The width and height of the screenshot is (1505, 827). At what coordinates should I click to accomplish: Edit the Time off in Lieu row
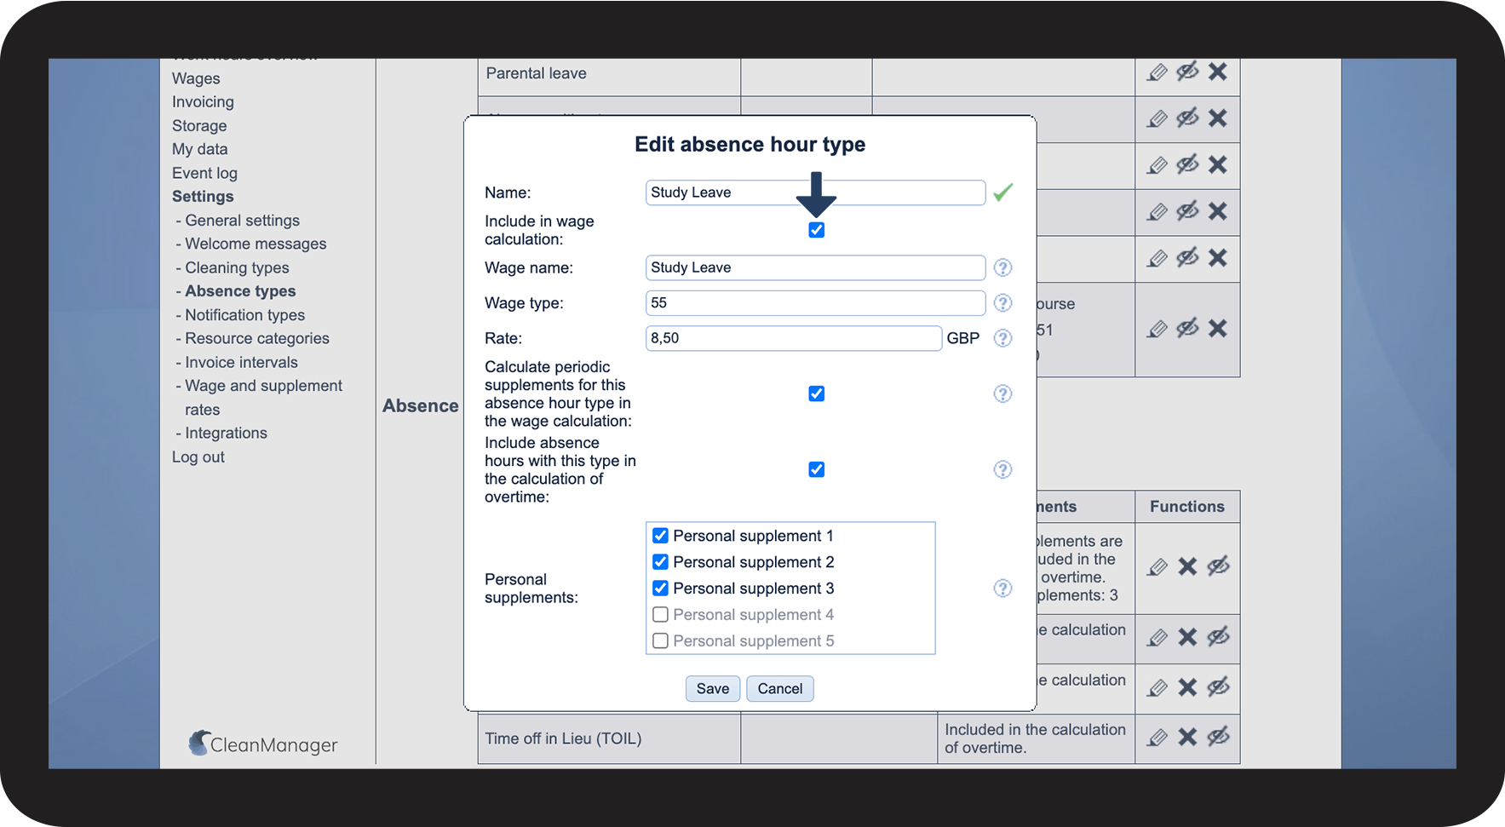point(1157,738)
